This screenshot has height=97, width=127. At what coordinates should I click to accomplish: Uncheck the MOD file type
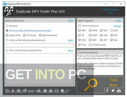pos(90,35)
